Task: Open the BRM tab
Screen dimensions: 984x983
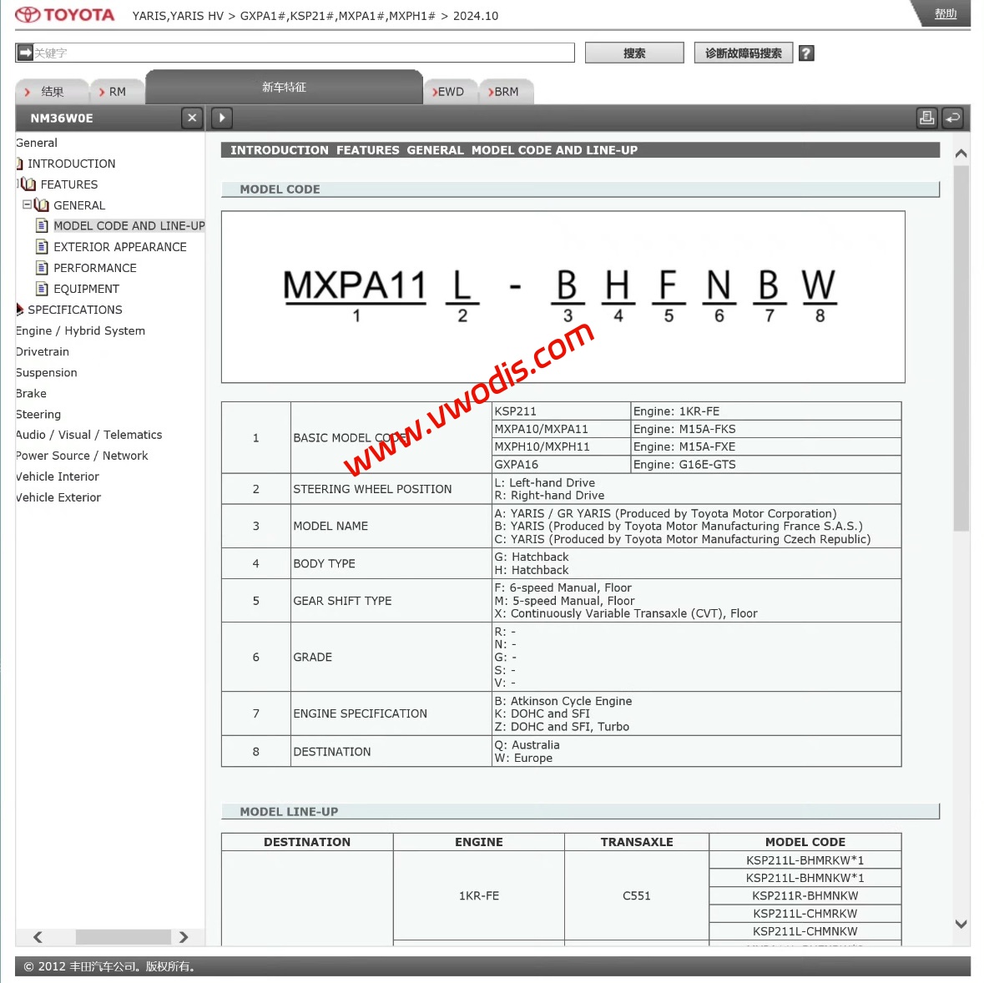Action: point(505,92)
